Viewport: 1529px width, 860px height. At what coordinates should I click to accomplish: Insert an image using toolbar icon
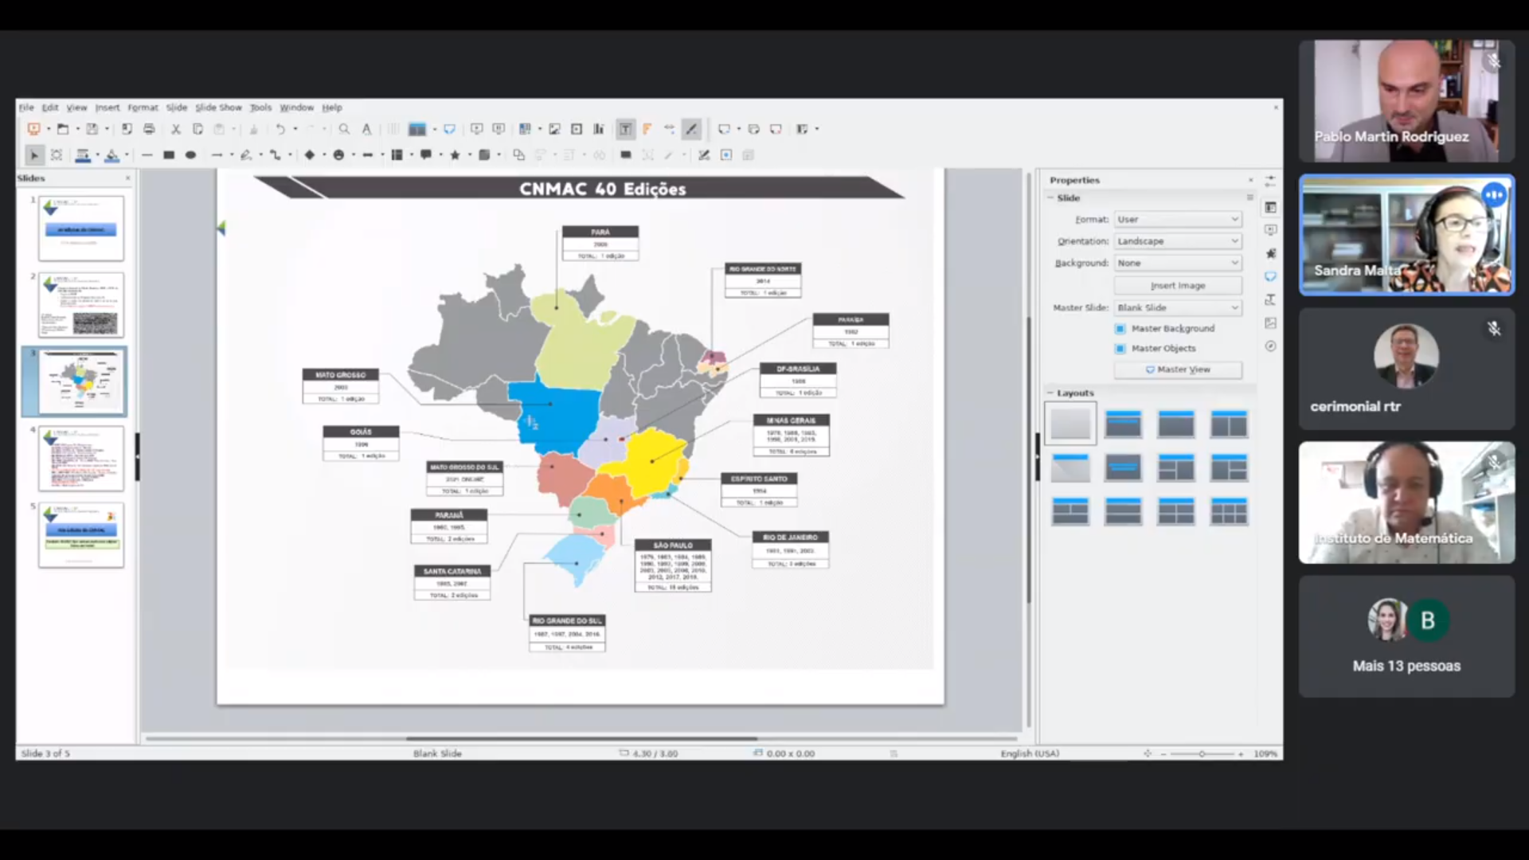(x=554, y=129)
